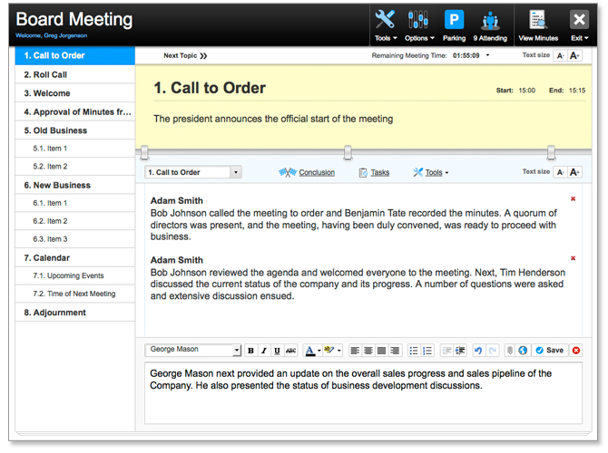
Task: Click the right pane divider handle
Action: (x=551, y=153)
